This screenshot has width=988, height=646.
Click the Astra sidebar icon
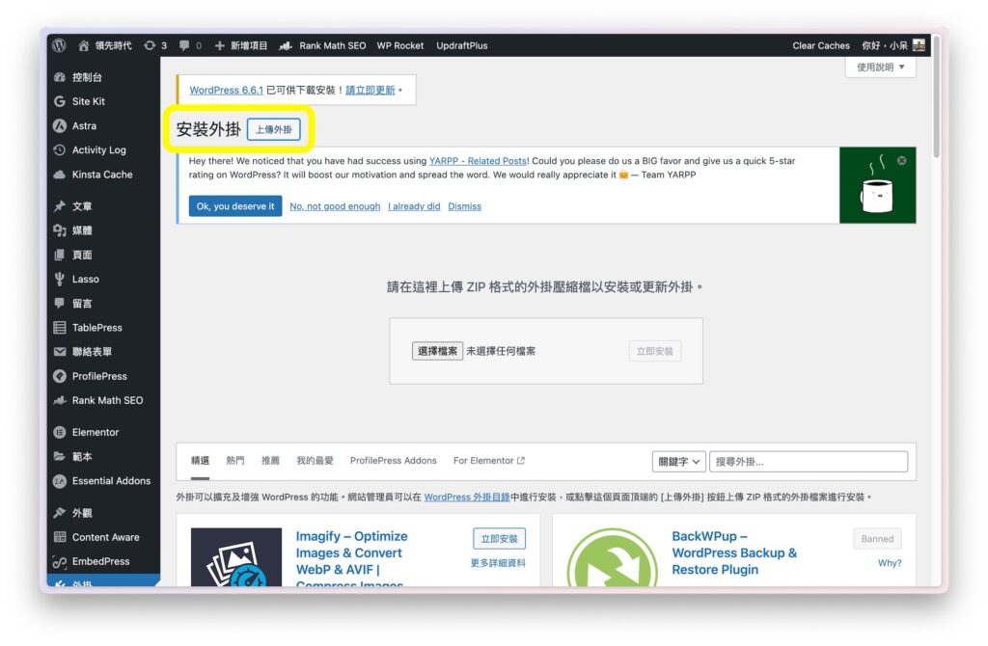tap(60, 126)
